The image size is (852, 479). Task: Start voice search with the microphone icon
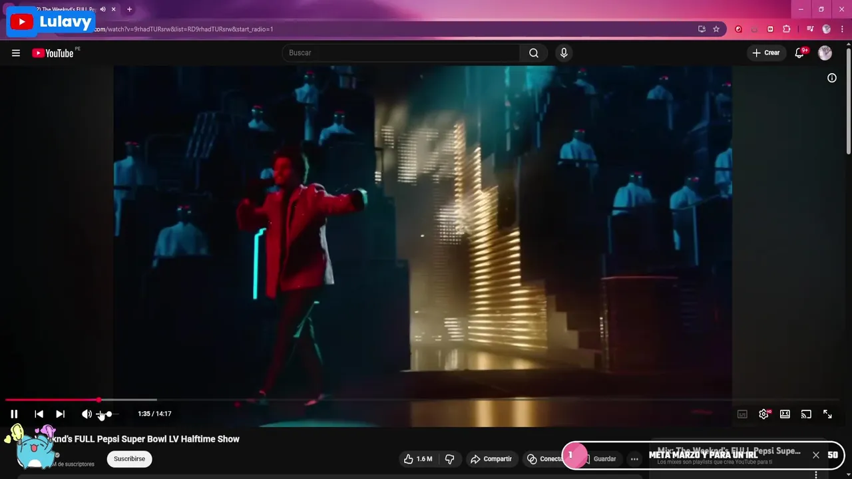coord(564,53)
